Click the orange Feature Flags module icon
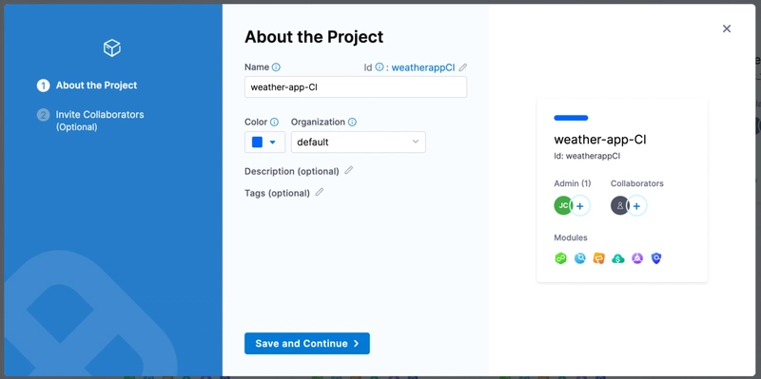Image resolution: width=761 pixels, height=379 pixels. pyautogui.click(x=599, y=258)
